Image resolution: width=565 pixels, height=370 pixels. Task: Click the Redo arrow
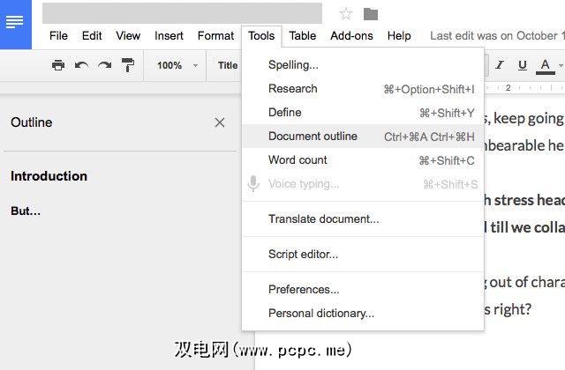(x=104, y=65)
